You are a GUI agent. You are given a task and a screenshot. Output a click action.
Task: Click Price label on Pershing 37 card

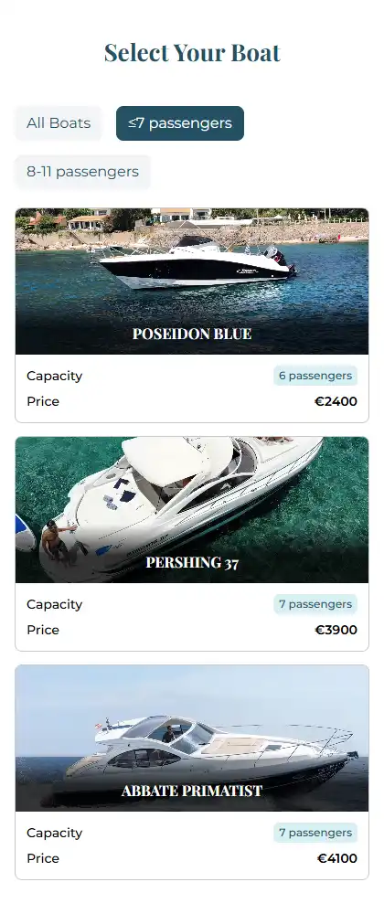(x=43, y=630)
